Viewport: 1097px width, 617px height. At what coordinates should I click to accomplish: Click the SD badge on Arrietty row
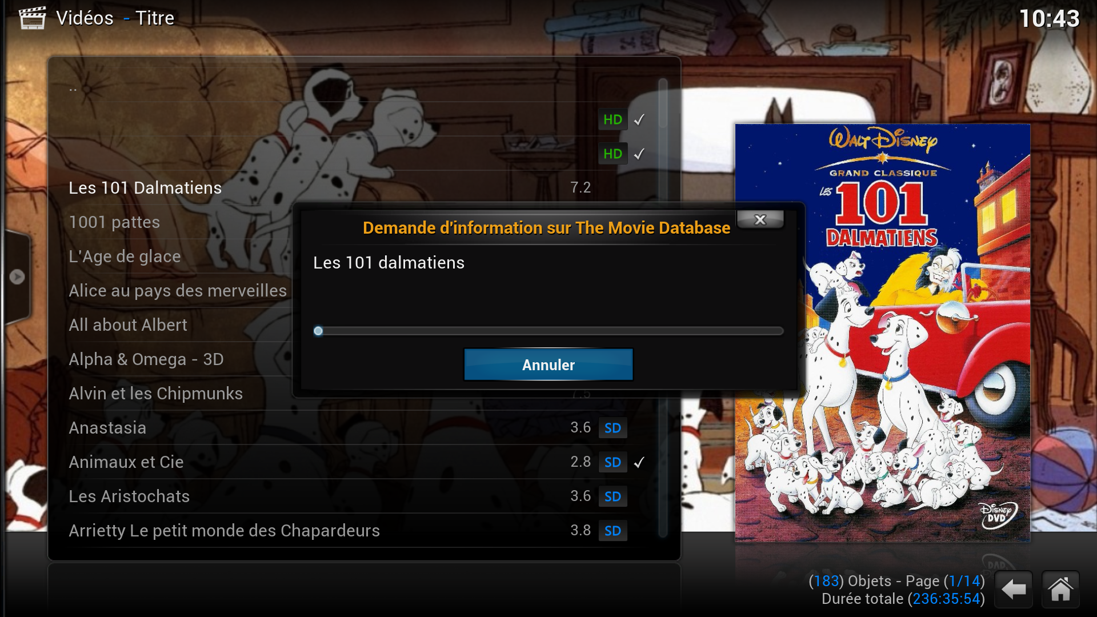pos(612,531)
